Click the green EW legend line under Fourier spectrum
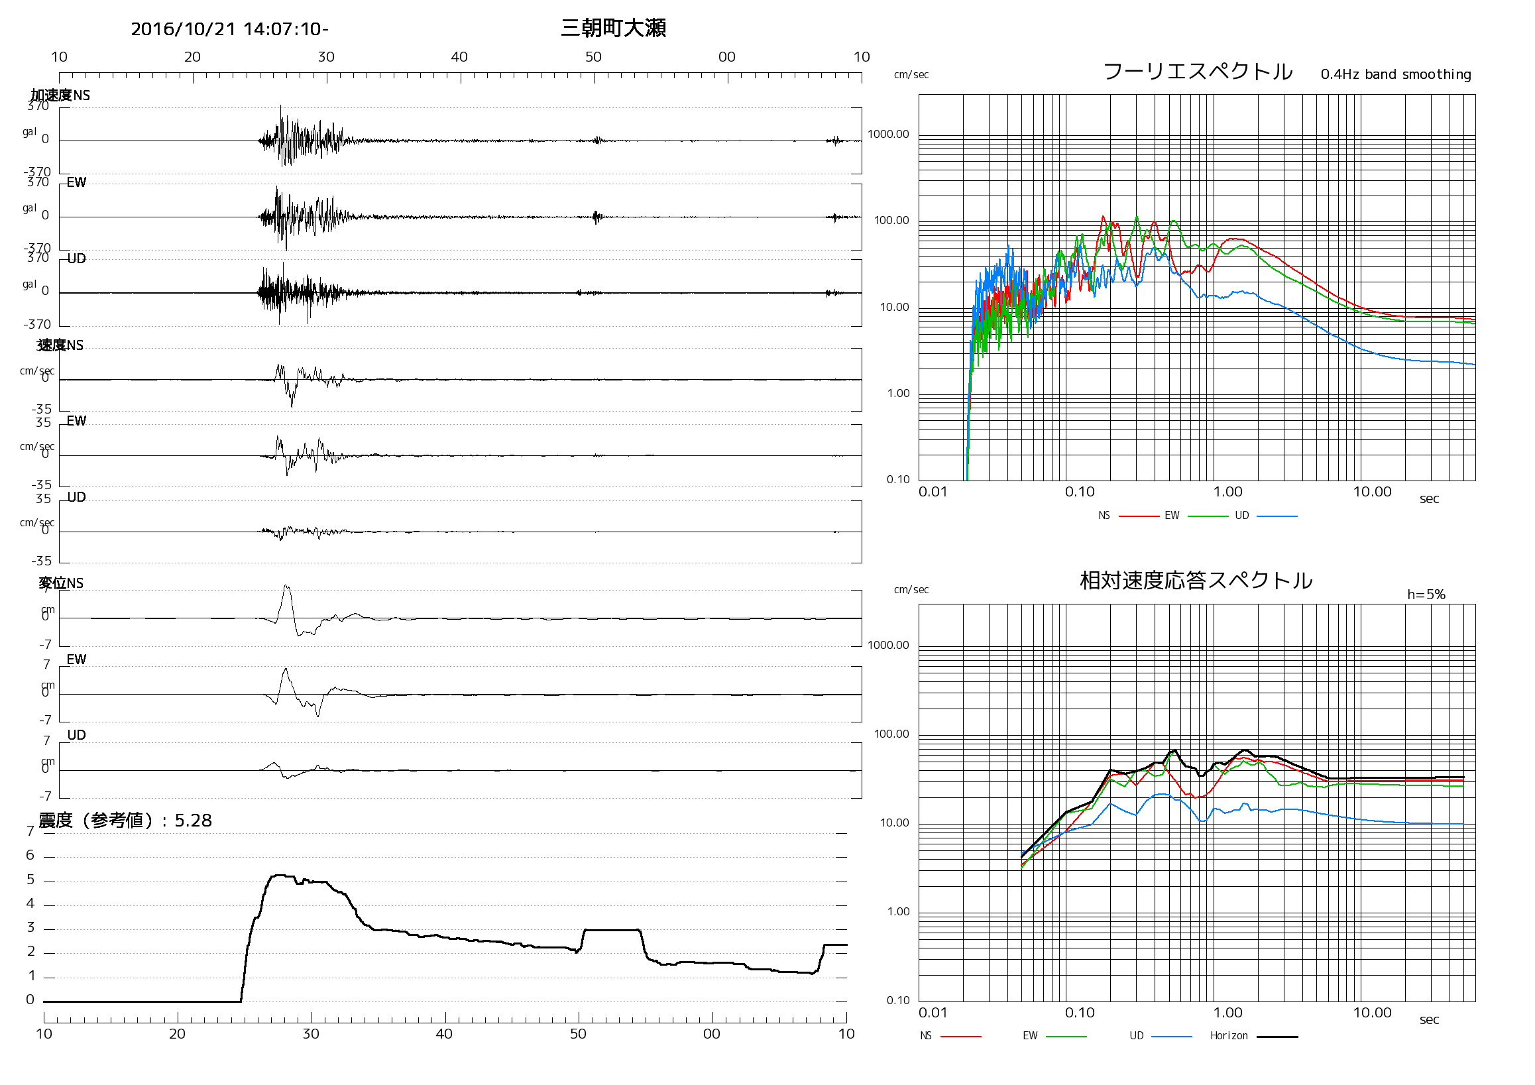 pos(1208,516)
